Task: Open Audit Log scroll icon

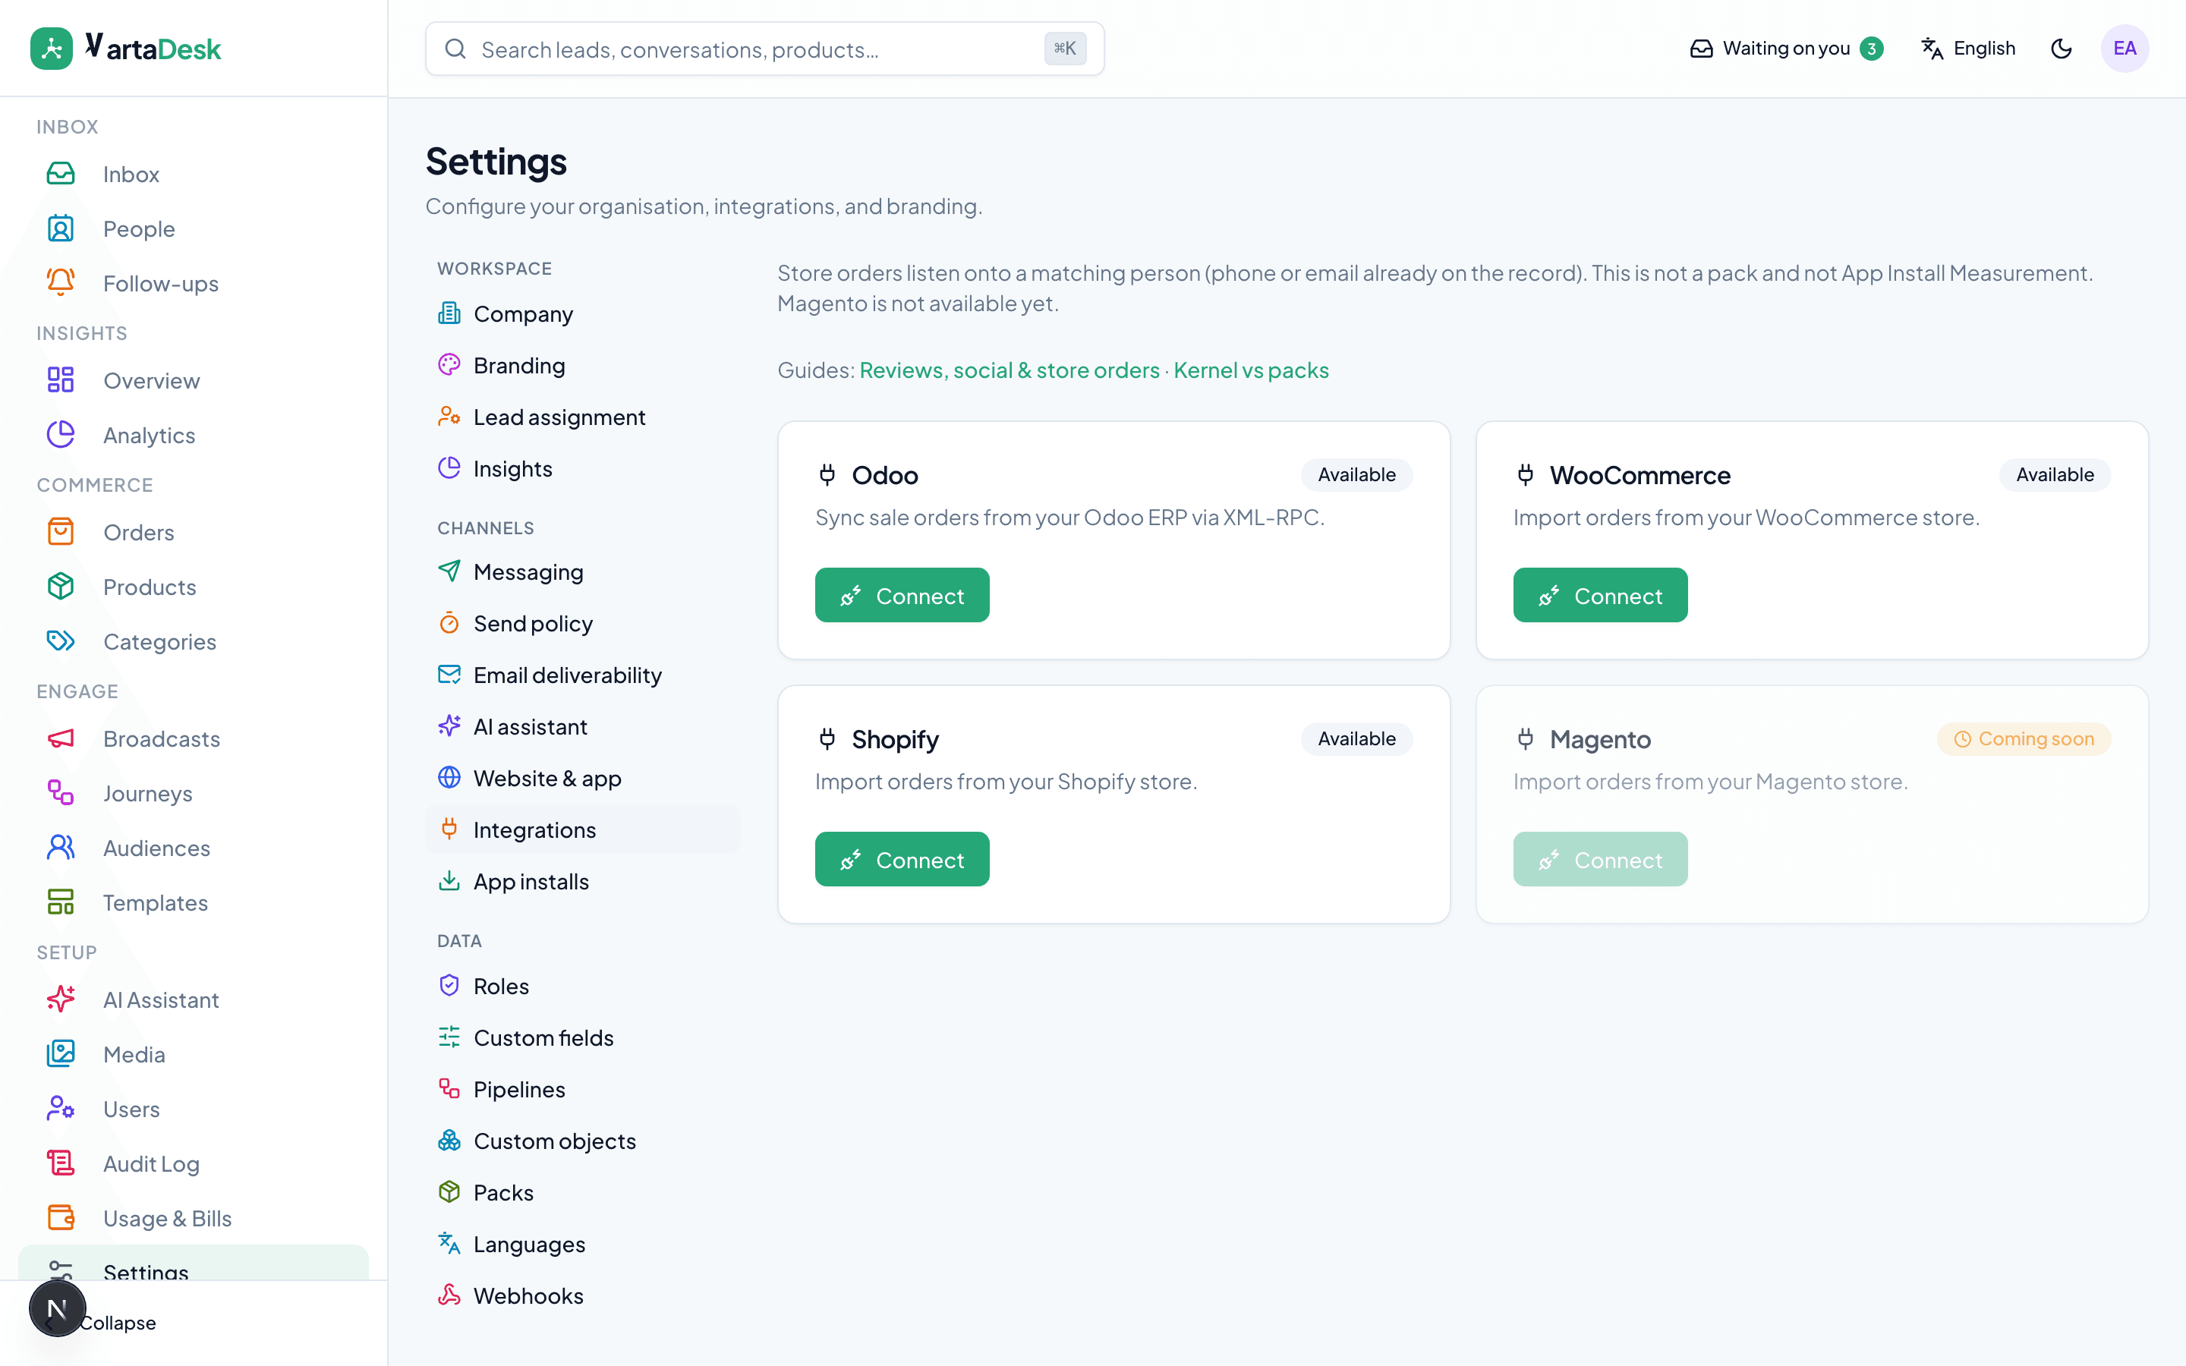Action: [x=61, y=1163]
